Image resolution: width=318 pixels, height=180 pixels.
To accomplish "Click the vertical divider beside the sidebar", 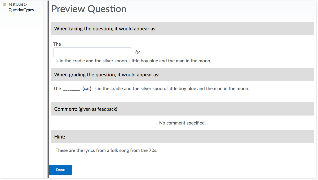I will [x=48, y=90].
